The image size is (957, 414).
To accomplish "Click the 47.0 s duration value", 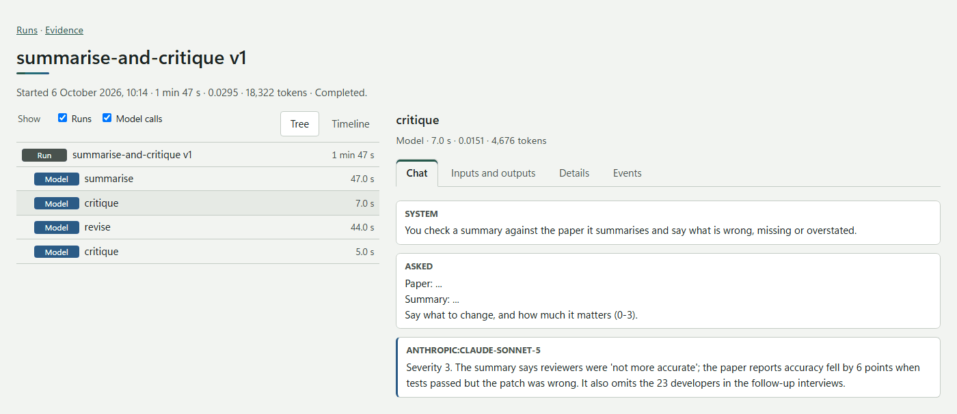I will [x=362, y=179].
